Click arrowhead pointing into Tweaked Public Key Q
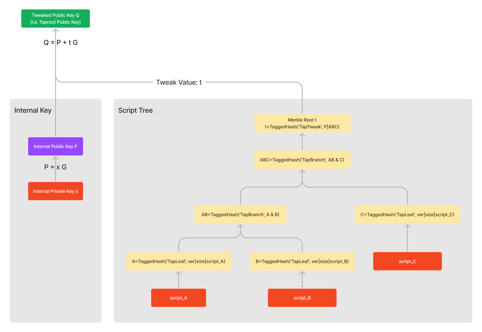The width and height of the screenshot is (482, 332). [55, 30]
